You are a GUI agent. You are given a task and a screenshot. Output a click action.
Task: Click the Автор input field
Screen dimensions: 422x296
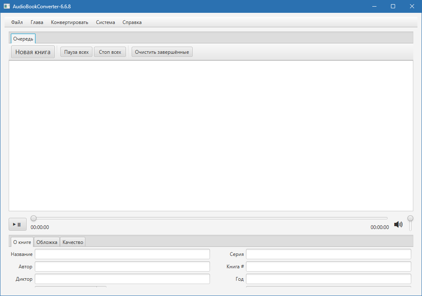(x=122, y=266)
